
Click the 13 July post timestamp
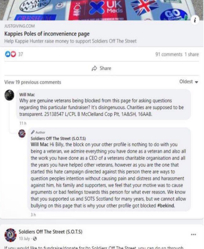coord(24,239)
